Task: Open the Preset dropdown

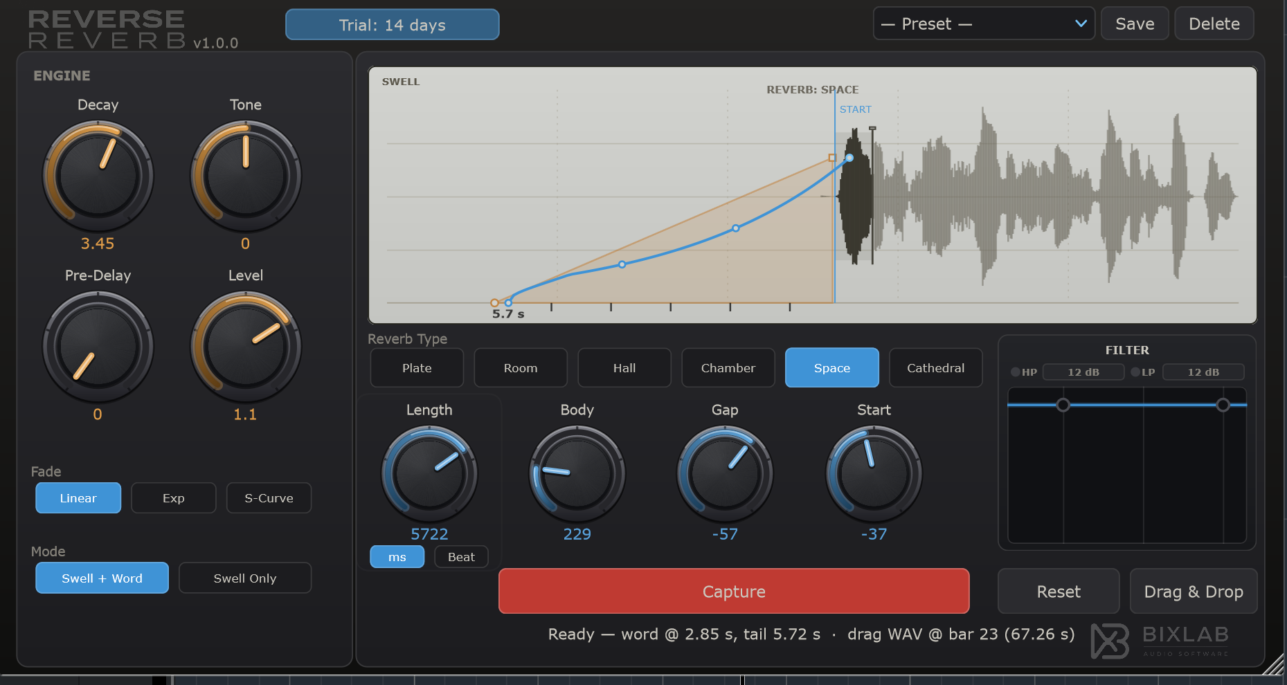Action: (x=984, y=24)
